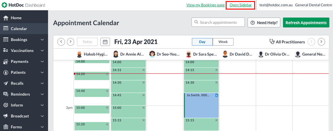Click the HotDoc logo
The height and width of the screenshot is (131, 333).
(24, 5)
